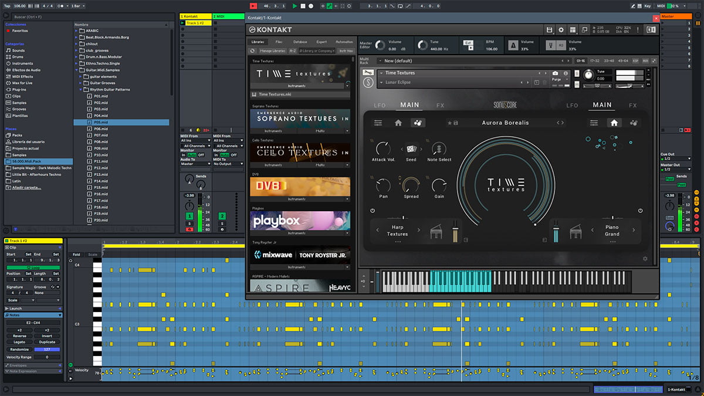Image resolution: width=704 pixels, height=396 pixels.
Task: Expand the Guitar Grooves folder
Action: [82, 83]
